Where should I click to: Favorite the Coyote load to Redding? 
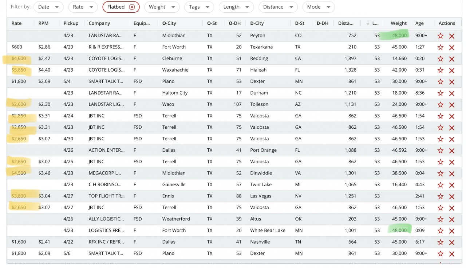441,59
